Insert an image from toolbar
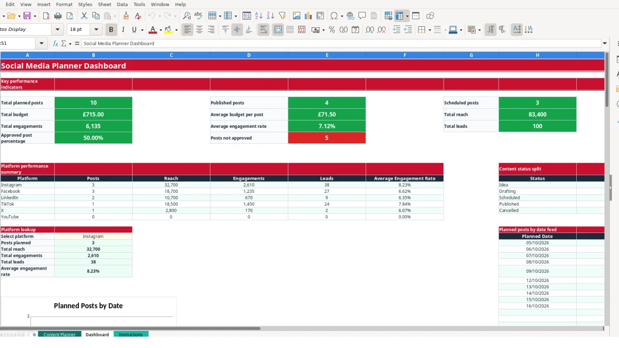 (297, 16)
